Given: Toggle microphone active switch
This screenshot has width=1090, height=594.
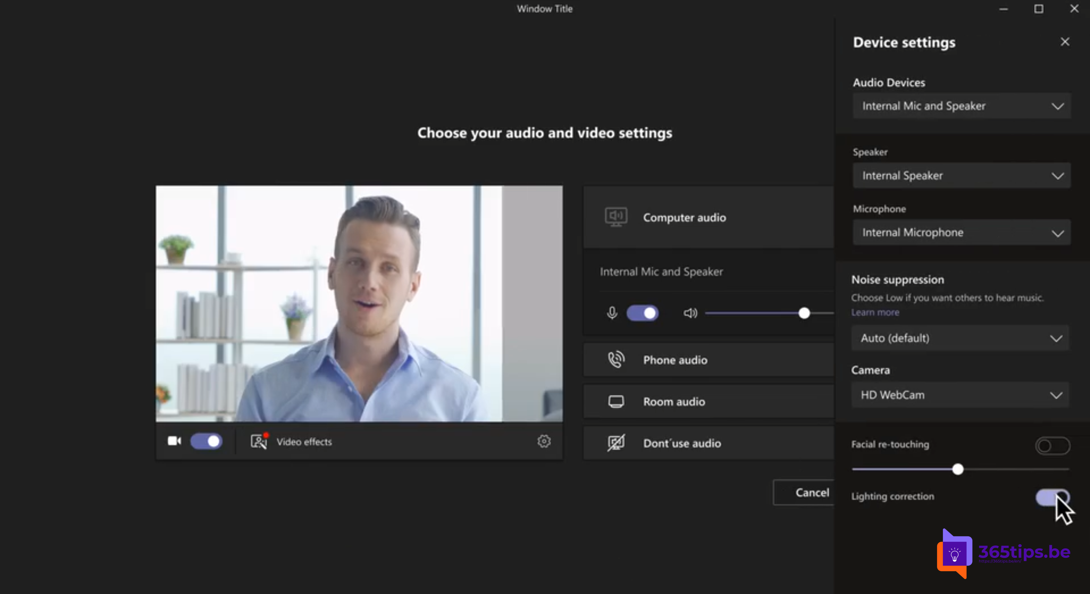Looking at the screenshot, I should 641,313.
